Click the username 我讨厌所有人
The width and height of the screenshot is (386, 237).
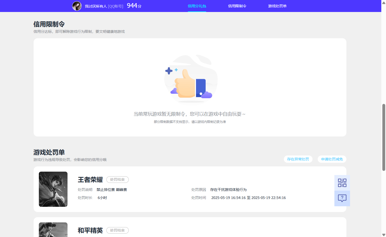(95, 6)
